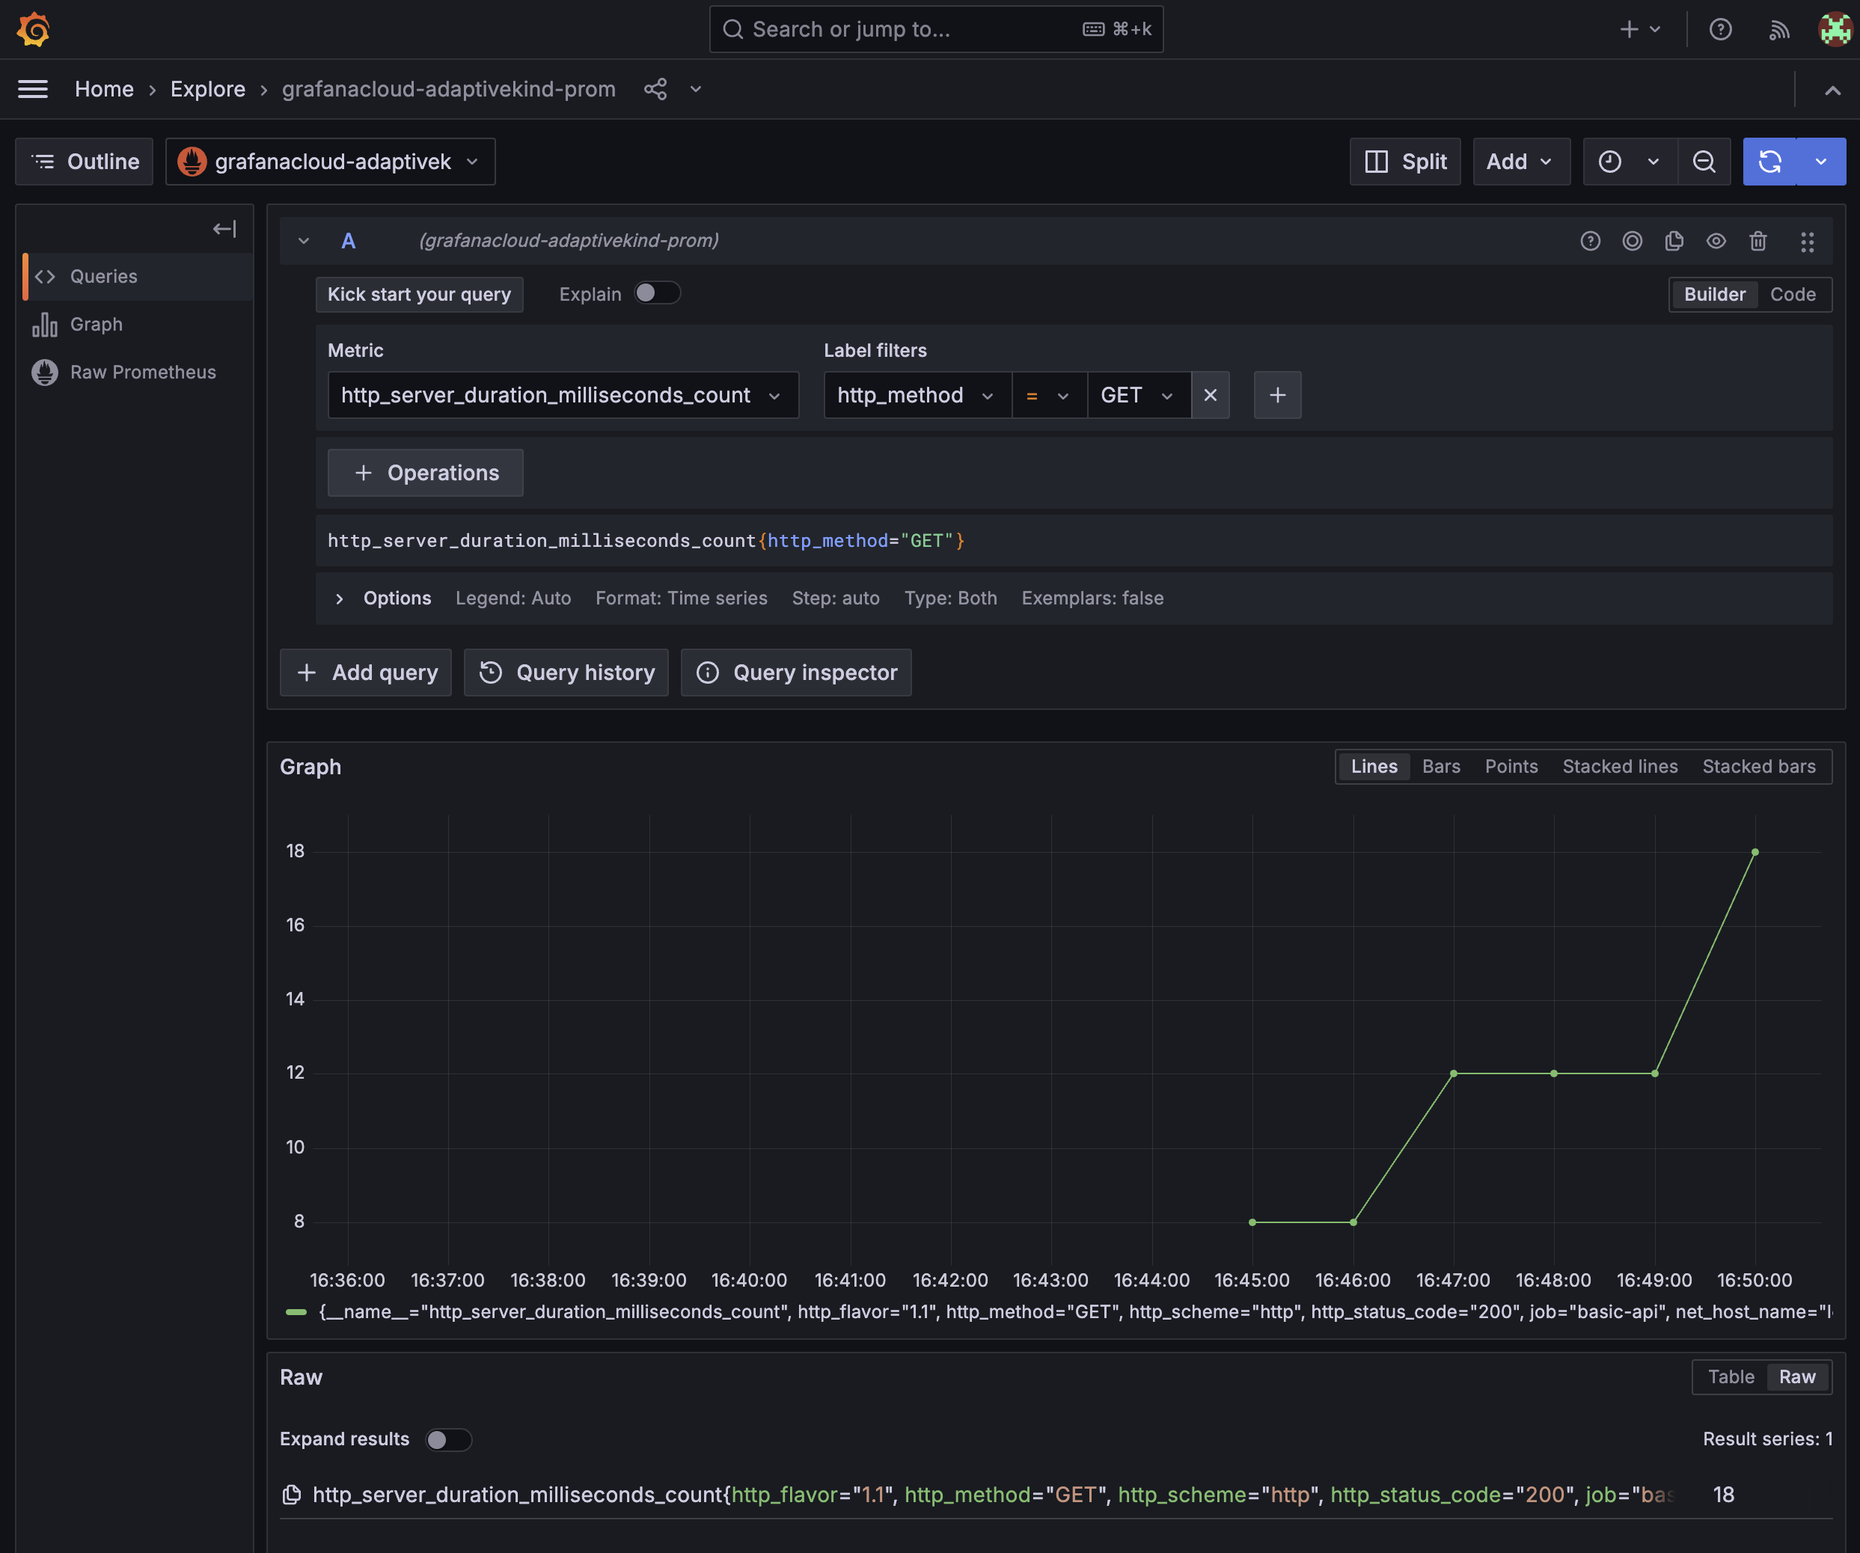Switch query editor to Builder mode
The width and height of the screenshot is (1860, 1553).
pos(1714,294)
